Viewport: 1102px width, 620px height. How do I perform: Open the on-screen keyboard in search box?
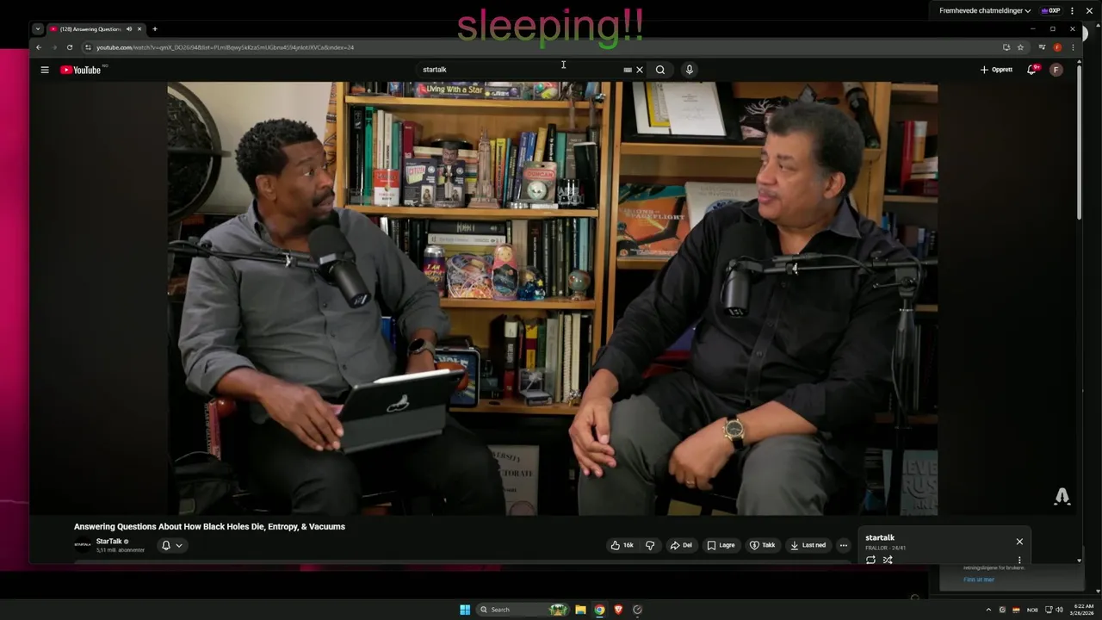[x=628, y=70]
